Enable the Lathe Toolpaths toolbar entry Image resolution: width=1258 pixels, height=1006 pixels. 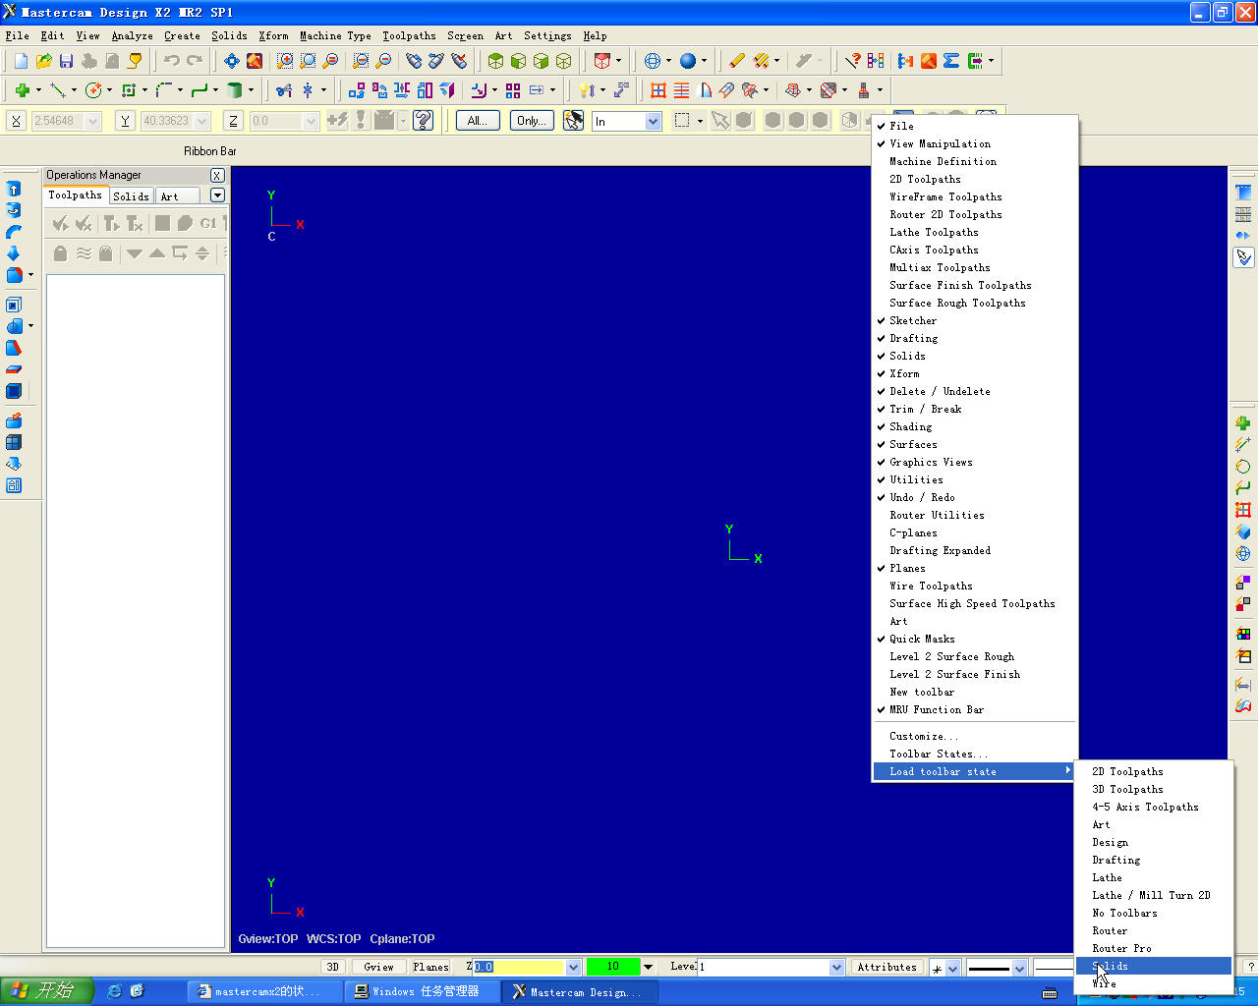point(975,232)
